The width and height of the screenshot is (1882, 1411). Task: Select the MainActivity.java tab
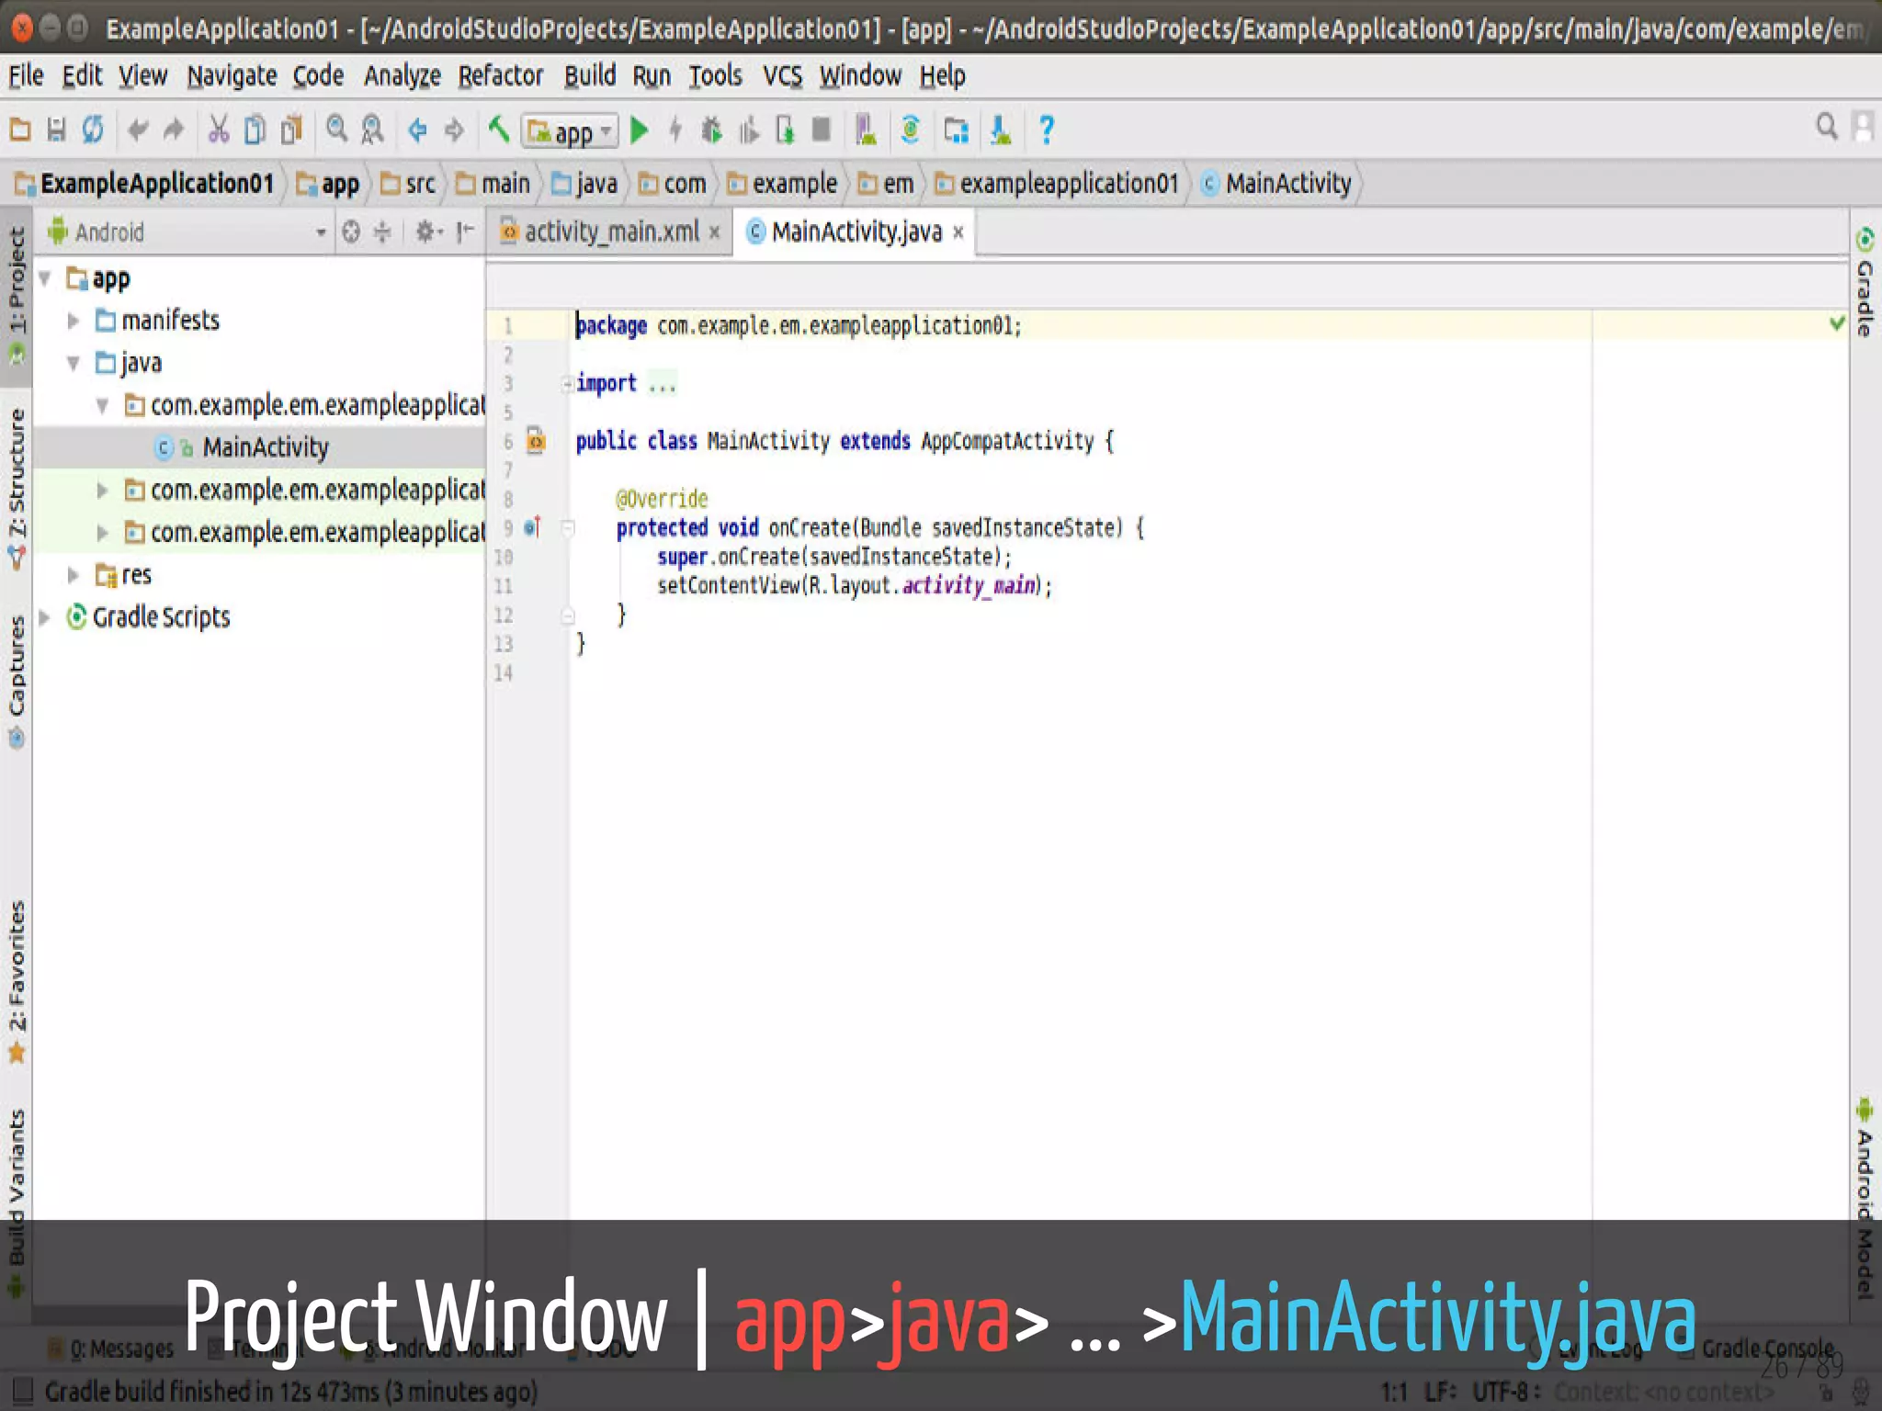pos(856,231)
